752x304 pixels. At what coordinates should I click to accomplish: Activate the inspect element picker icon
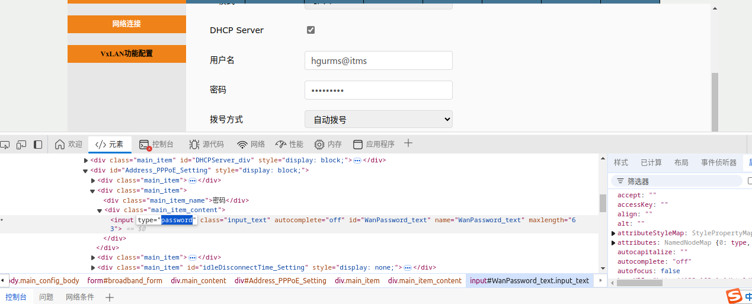coord(5,145)
